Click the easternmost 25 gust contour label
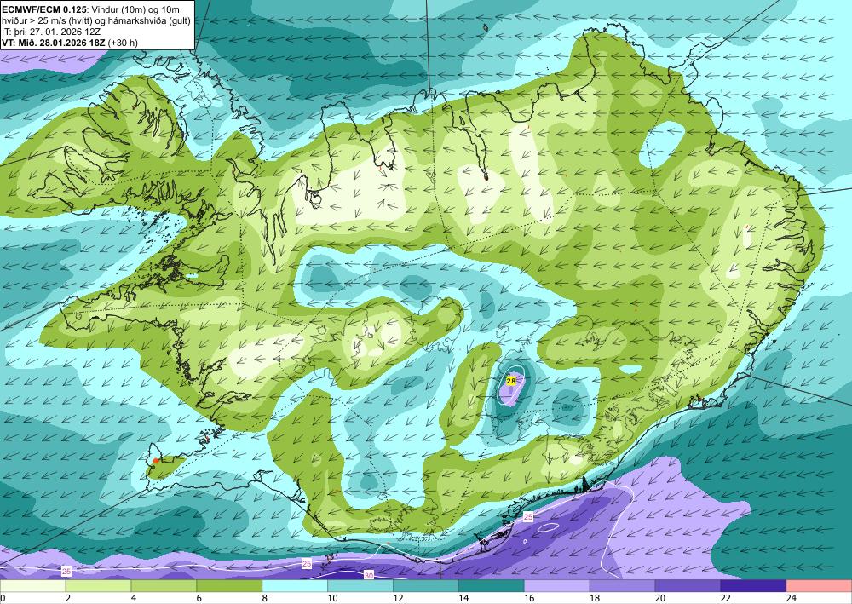Viewport: 852px width, 604px height. [528, 517]
